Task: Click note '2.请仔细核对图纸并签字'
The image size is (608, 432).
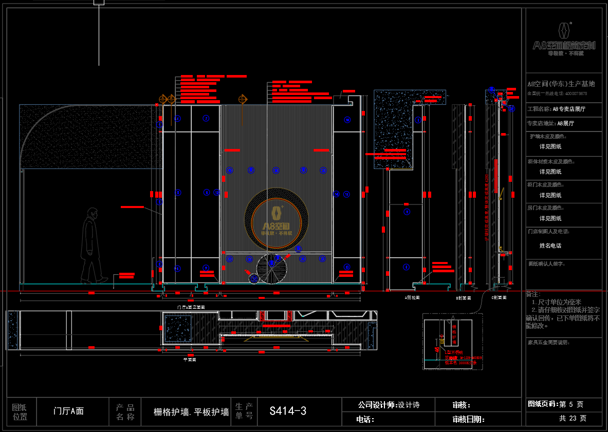Action: click(x=565, y=310)
